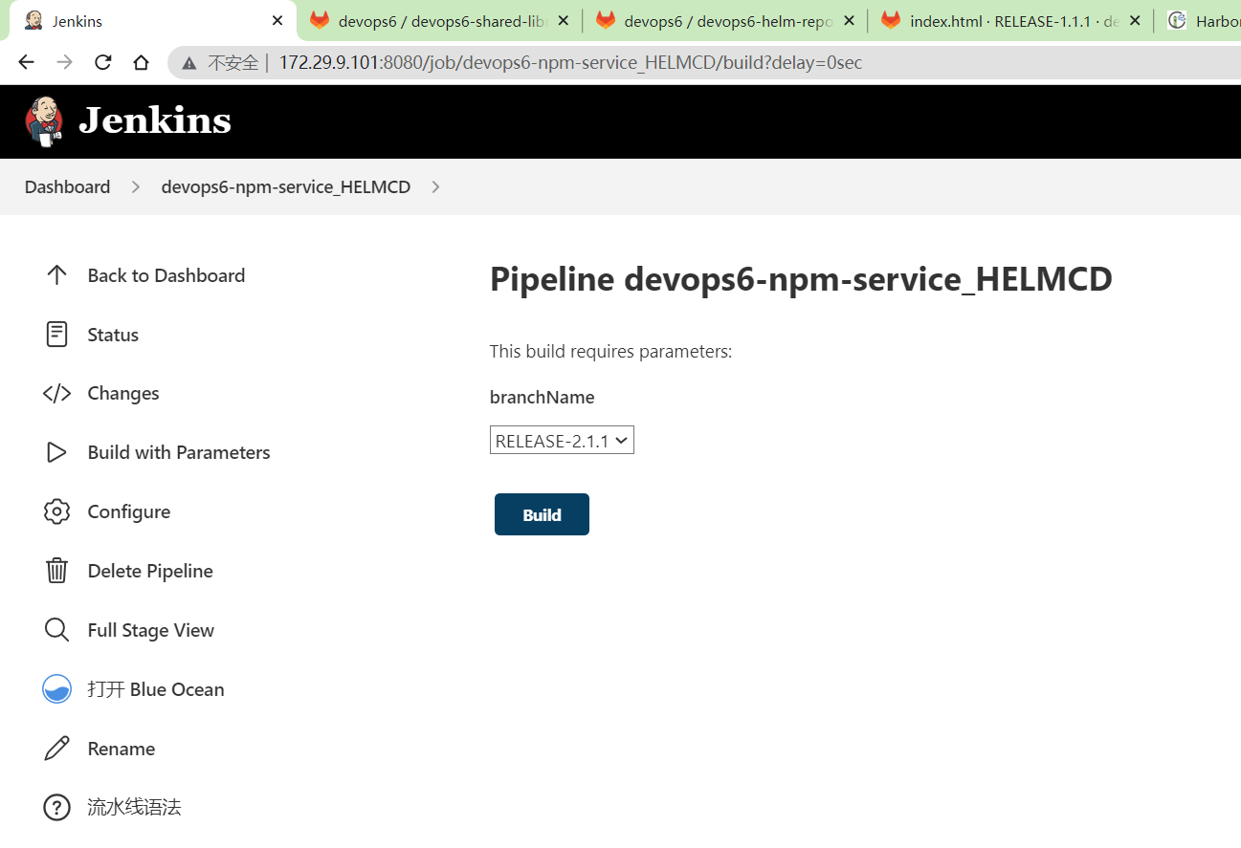This screenshot has height=848, width=1241.
Task: Open the Status page icon
Action: point(56,335)
